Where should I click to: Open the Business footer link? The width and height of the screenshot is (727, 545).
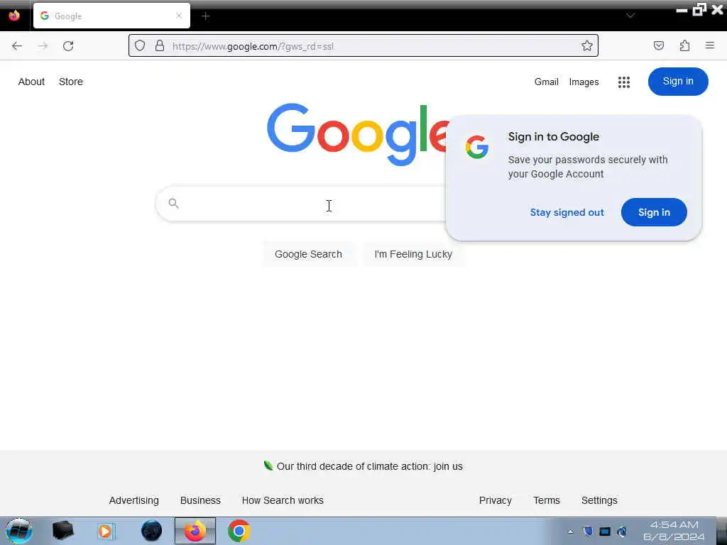(x=200, y=500)
